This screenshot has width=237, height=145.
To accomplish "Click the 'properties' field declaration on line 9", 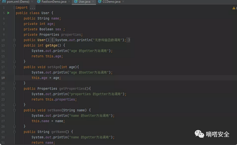I will click(71, 35).
